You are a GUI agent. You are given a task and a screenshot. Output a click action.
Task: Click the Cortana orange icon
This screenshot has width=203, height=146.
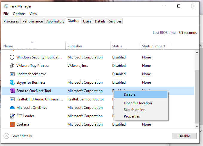[x=12, y=124]
